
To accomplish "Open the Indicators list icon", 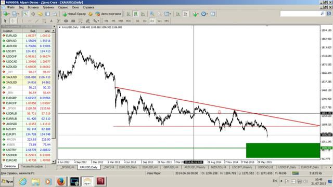I will tap(195, 14).
